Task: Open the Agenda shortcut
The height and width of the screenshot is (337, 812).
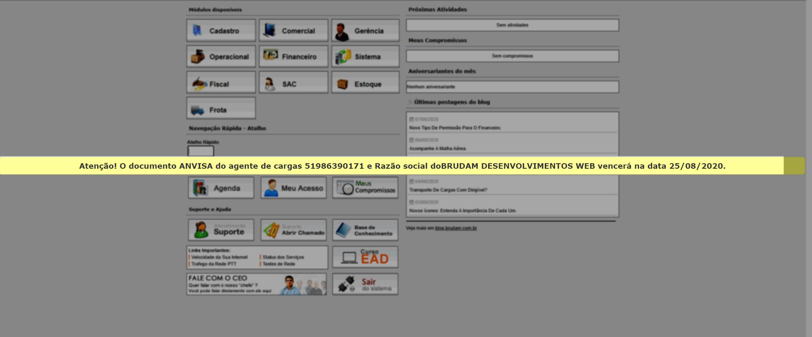Action: point(221,187)
